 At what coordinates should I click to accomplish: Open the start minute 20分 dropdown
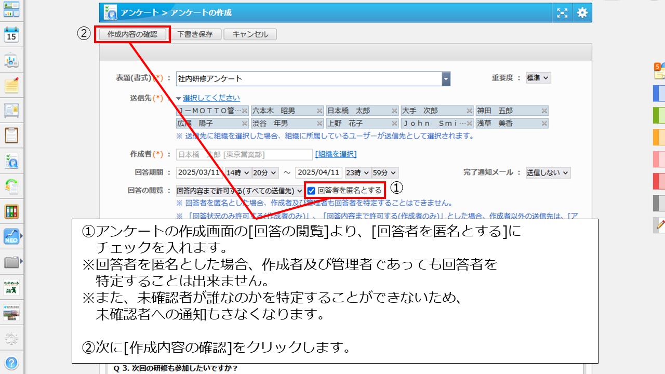[x=265, y=172]
